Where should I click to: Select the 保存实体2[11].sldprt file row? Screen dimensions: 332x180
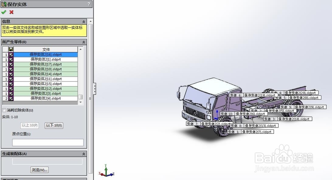[45, 79]
